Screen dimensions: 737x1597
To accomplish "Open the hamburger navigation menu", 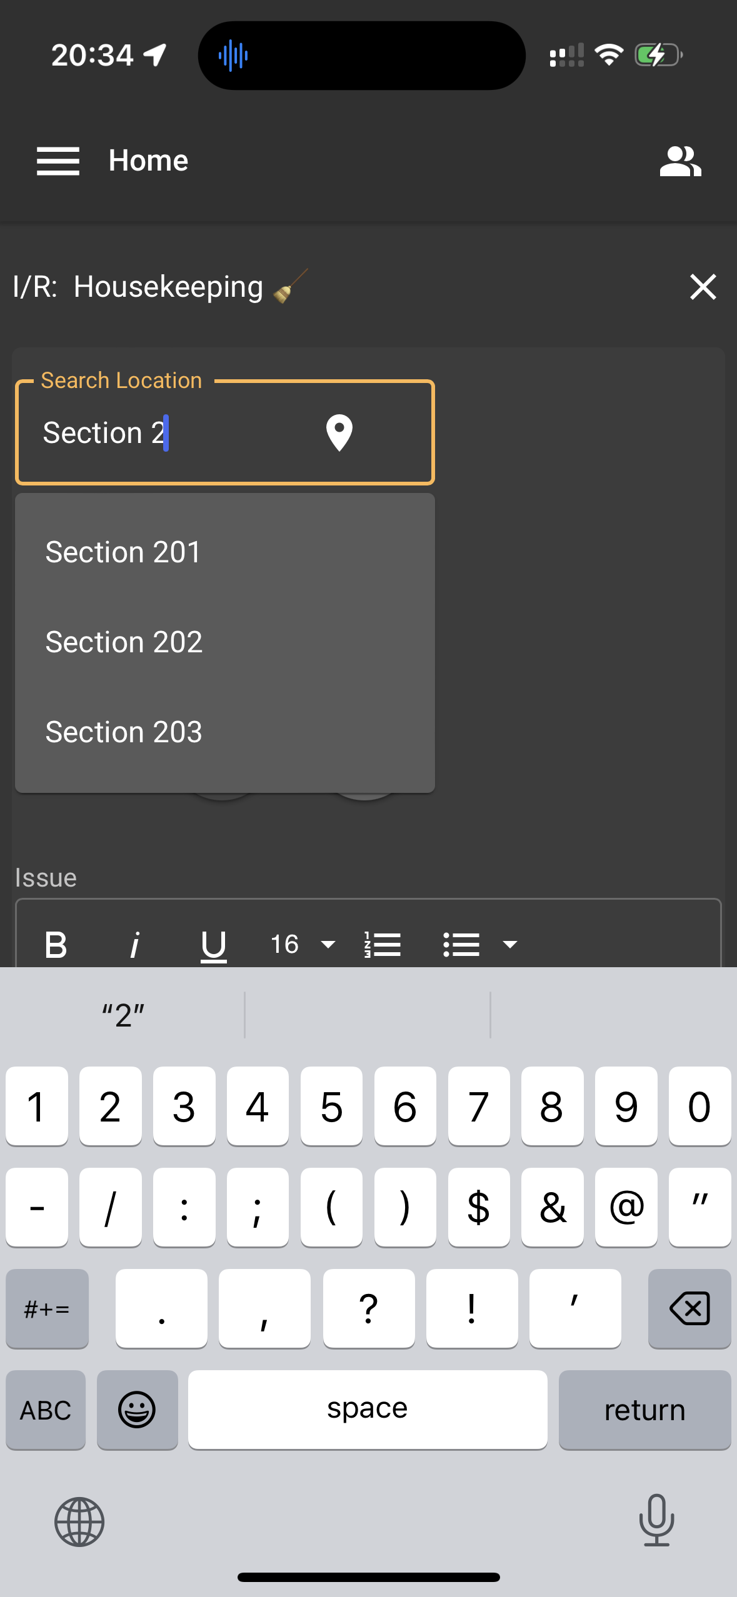I will click(58, 161).
